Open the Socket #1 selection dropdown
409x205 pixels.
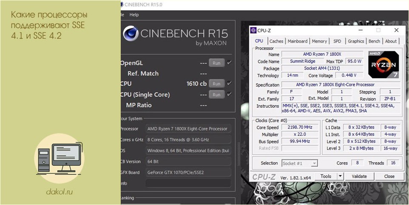(300, 163)
